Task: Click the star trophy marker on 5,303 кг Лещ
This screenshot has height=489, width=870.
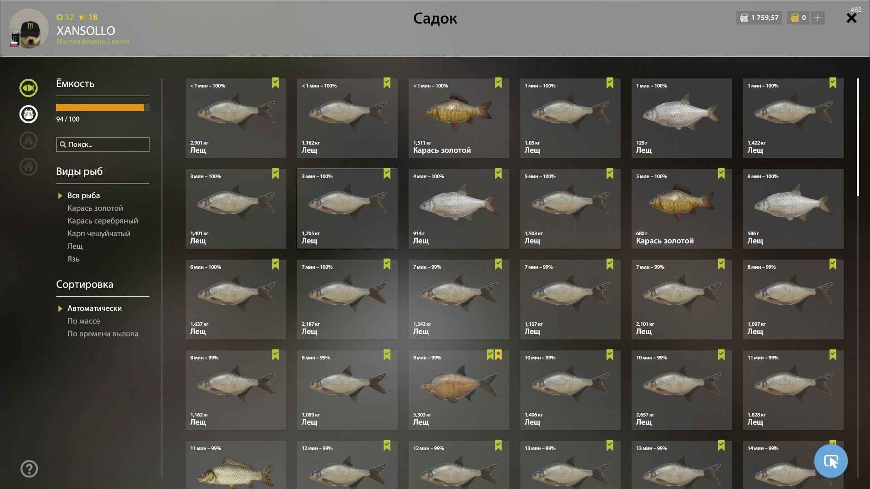Action: click(498, 355)
